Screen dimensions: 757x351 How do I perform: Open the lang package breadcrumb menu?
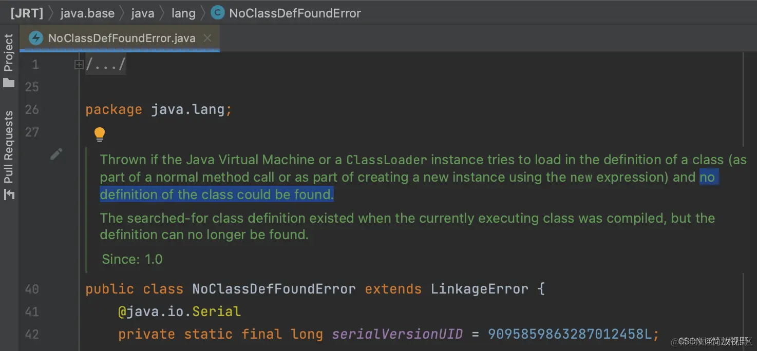(183, 12)
